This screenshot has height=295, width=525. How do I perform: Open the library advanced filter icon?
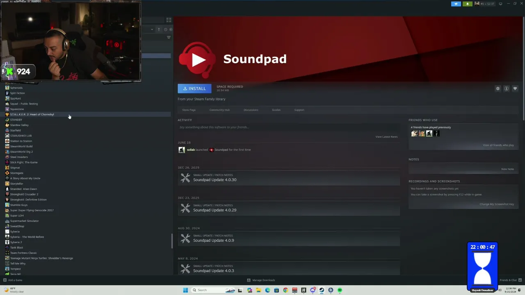coord(169,38)
